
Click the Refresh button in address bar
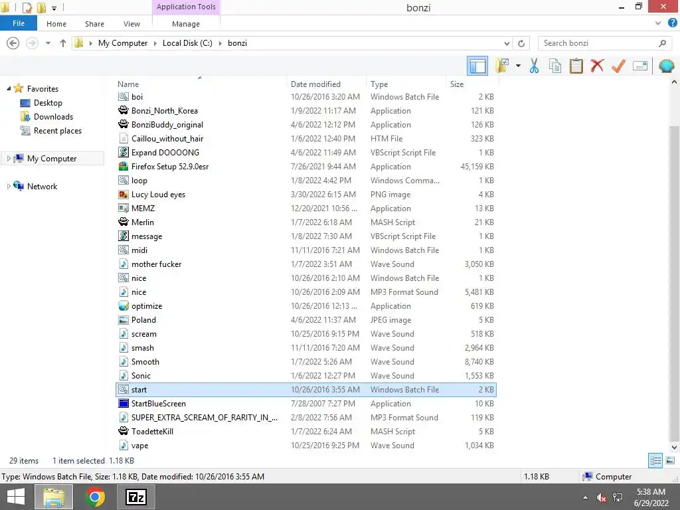(x=521, y=43)
